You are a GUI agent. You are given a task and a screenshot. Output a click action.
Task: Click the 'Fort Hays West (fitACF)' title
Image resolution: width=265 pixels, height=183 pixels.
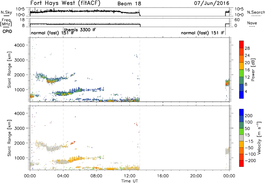[65, 3]
